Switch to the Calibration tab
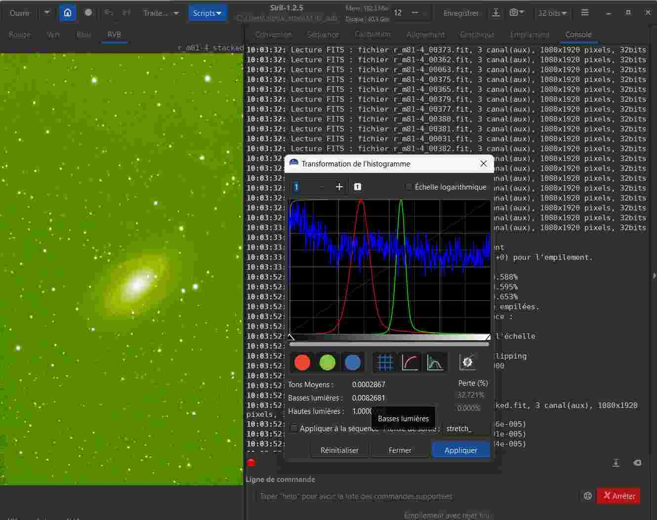The image size is (657, 520). tap(372, 35)
